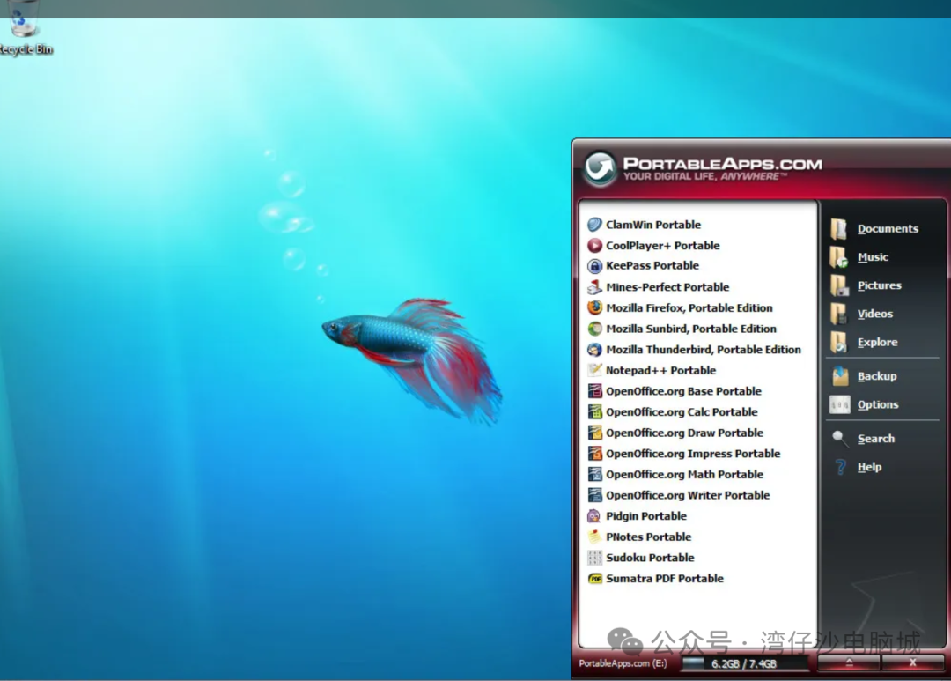Click the KeePass Portable lock icon
951x681 pixels.
point(594,266)
